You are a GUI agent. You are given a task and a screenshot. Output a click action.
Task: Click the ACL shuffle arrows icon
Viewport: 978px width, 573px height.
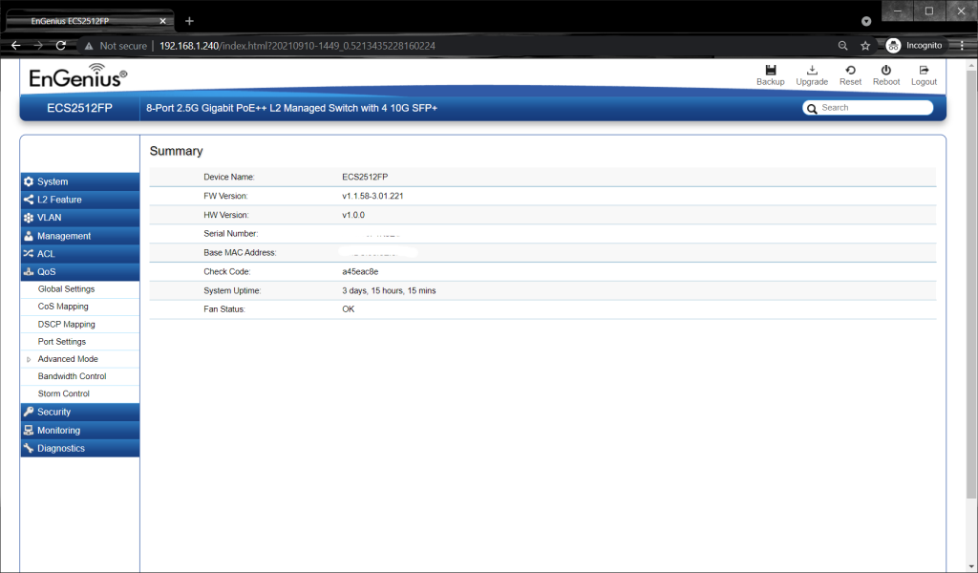tap(29, 254)
